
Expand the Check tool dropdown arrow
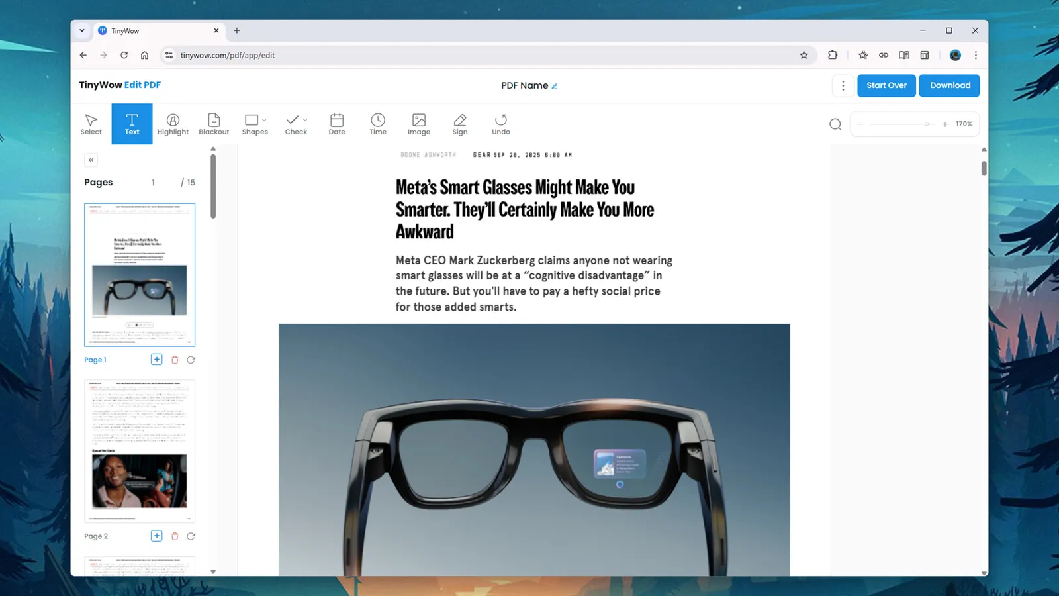click(x=305, y=120)
